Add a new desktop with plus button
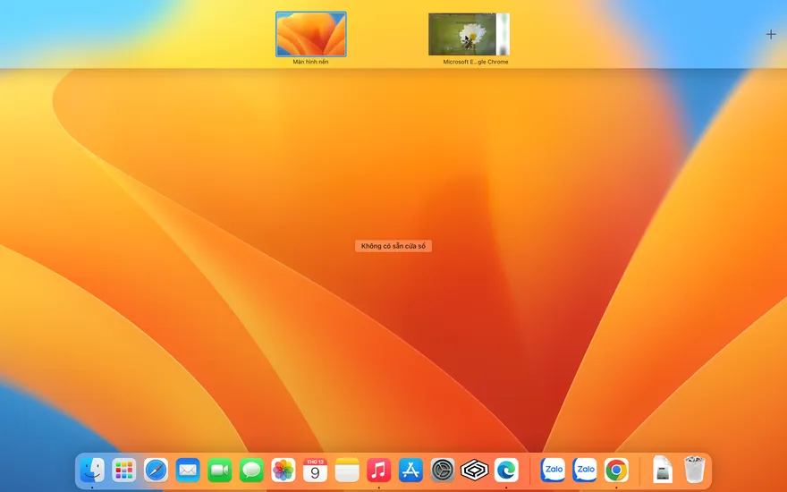 [x=771, y=34]
